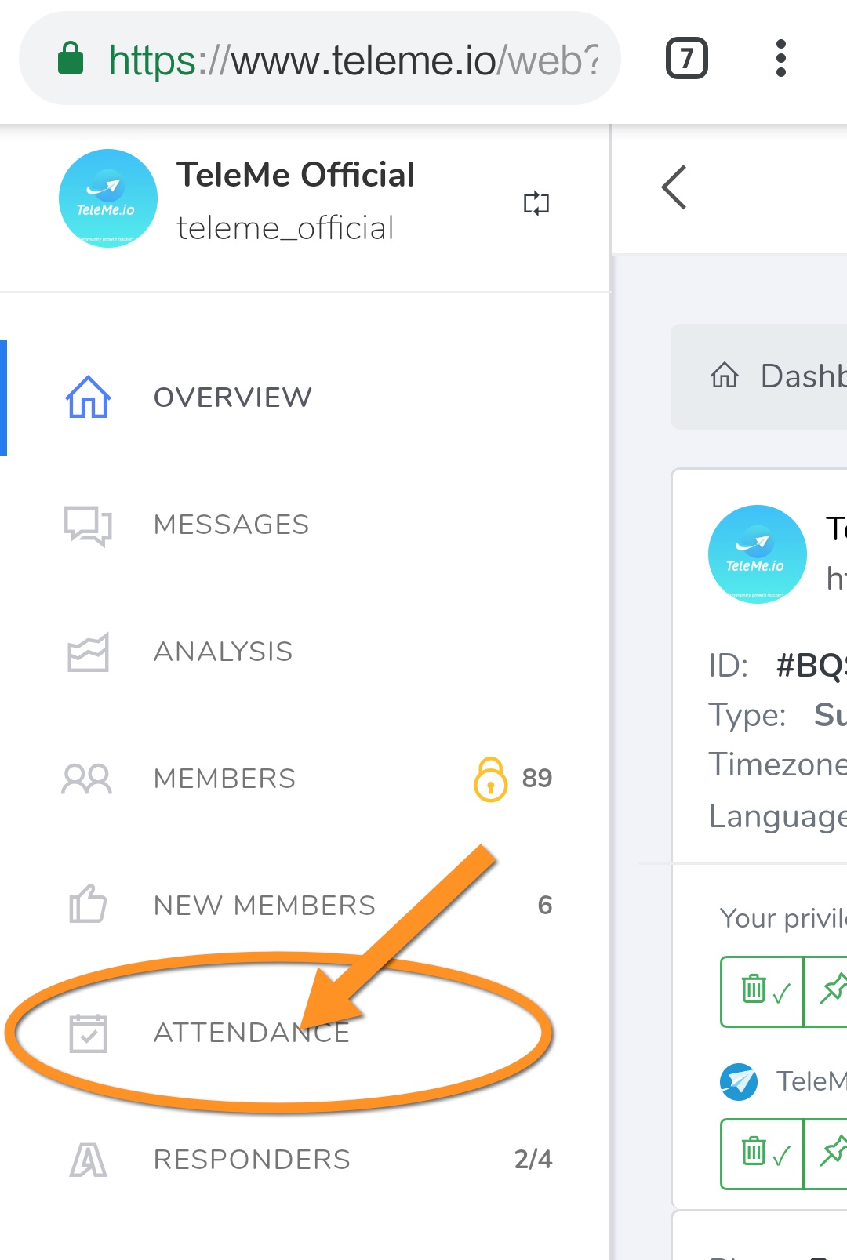Select the Analysis chart icon

tap(88, 652)
